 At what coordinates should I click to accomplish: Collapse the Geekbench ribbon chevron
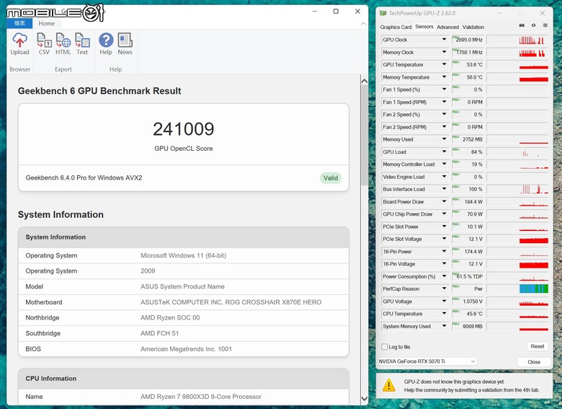click(363, 24)
